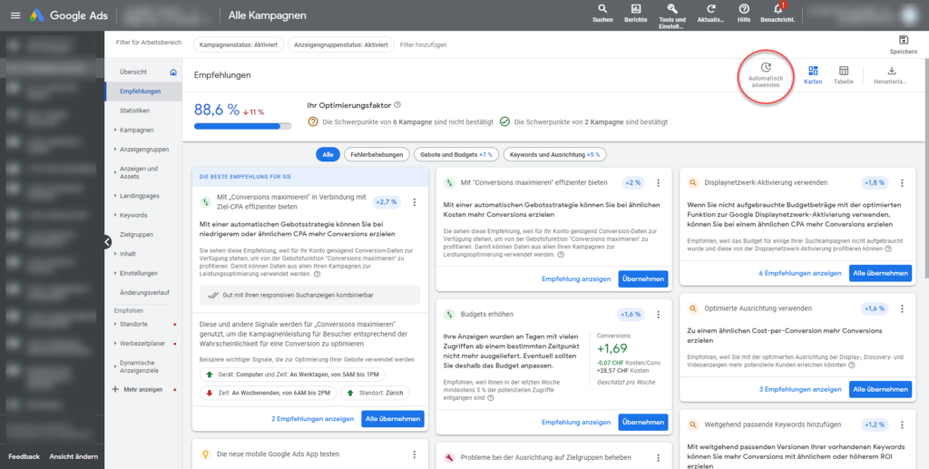This screenshot has width=929, height=469.
Task: Expand Landingpages in the side menu
Action: point(115,195)
